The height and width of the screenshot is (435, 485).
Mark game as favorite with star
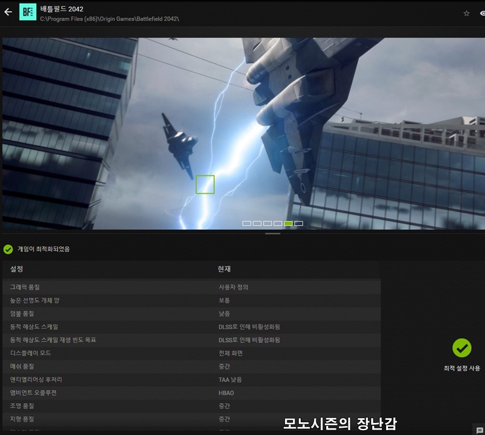(466, 13)
